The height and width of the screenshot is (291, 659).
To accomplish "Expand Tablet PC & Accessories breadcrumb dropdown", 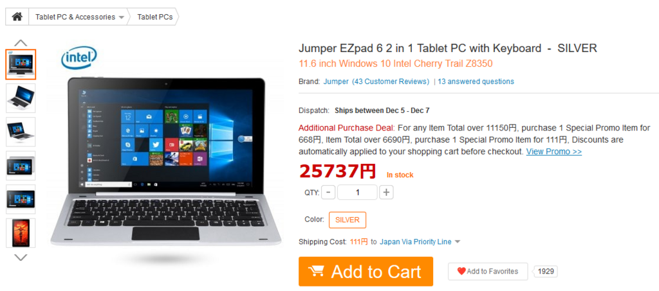I will tap(122, 17).
